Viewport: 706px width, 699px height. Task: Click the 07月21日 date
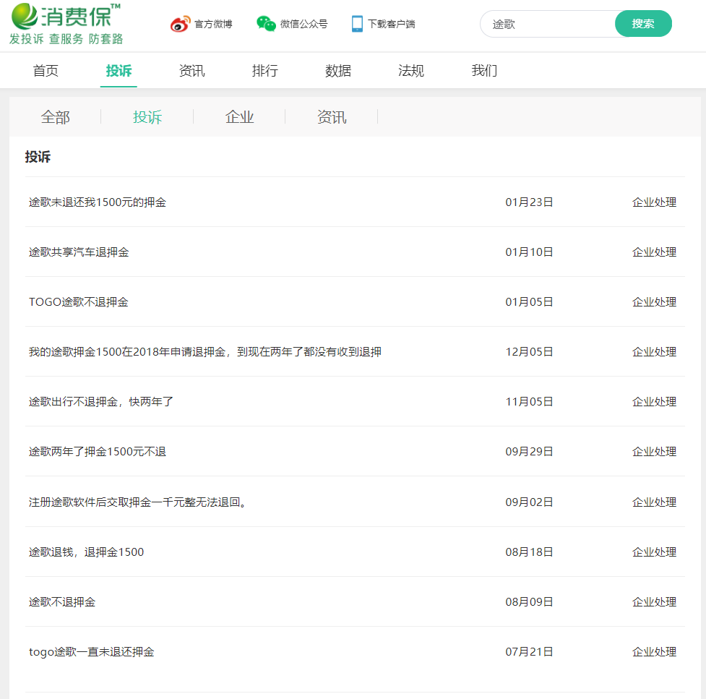click(x=529, y=652)
